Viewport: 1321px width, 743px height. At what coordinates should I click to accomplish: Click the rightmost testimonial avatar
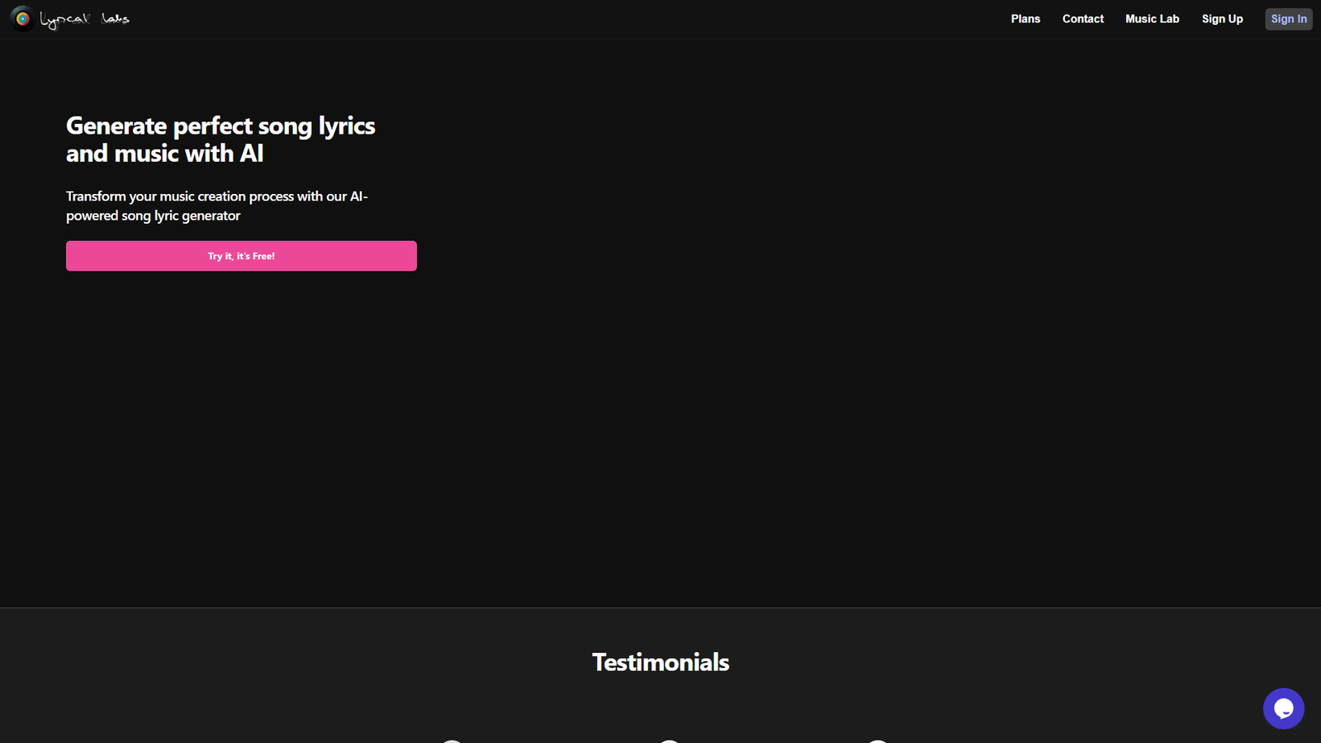(x=878, y=741)
